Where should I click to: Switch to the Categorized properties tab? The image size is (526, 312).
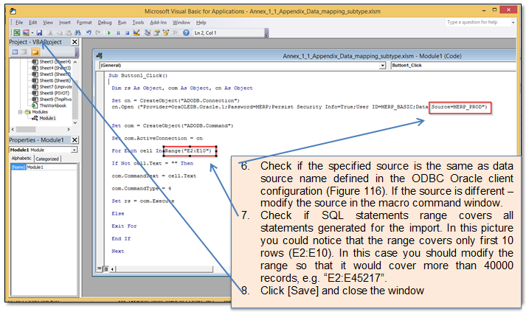click(48, 159)
